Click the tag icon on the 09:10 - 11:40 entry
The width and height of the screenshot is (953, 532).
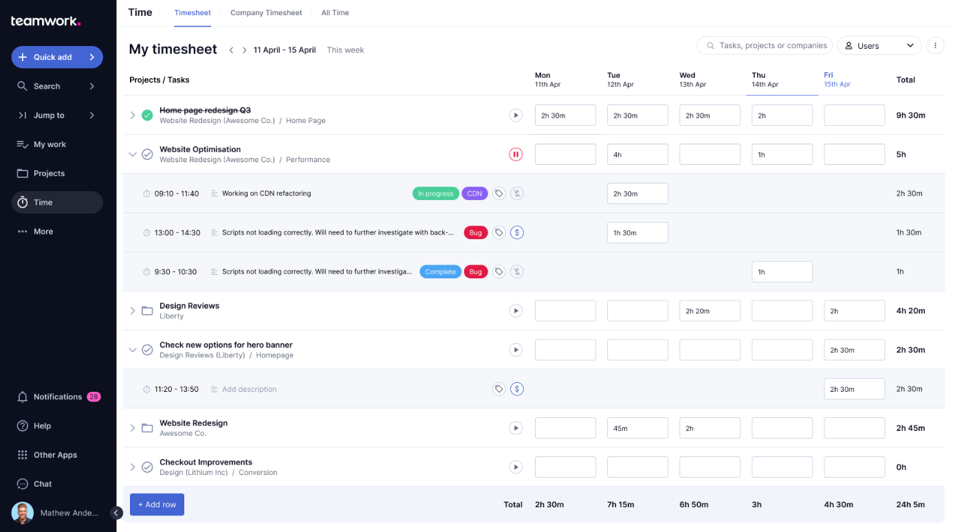(499, 194)
